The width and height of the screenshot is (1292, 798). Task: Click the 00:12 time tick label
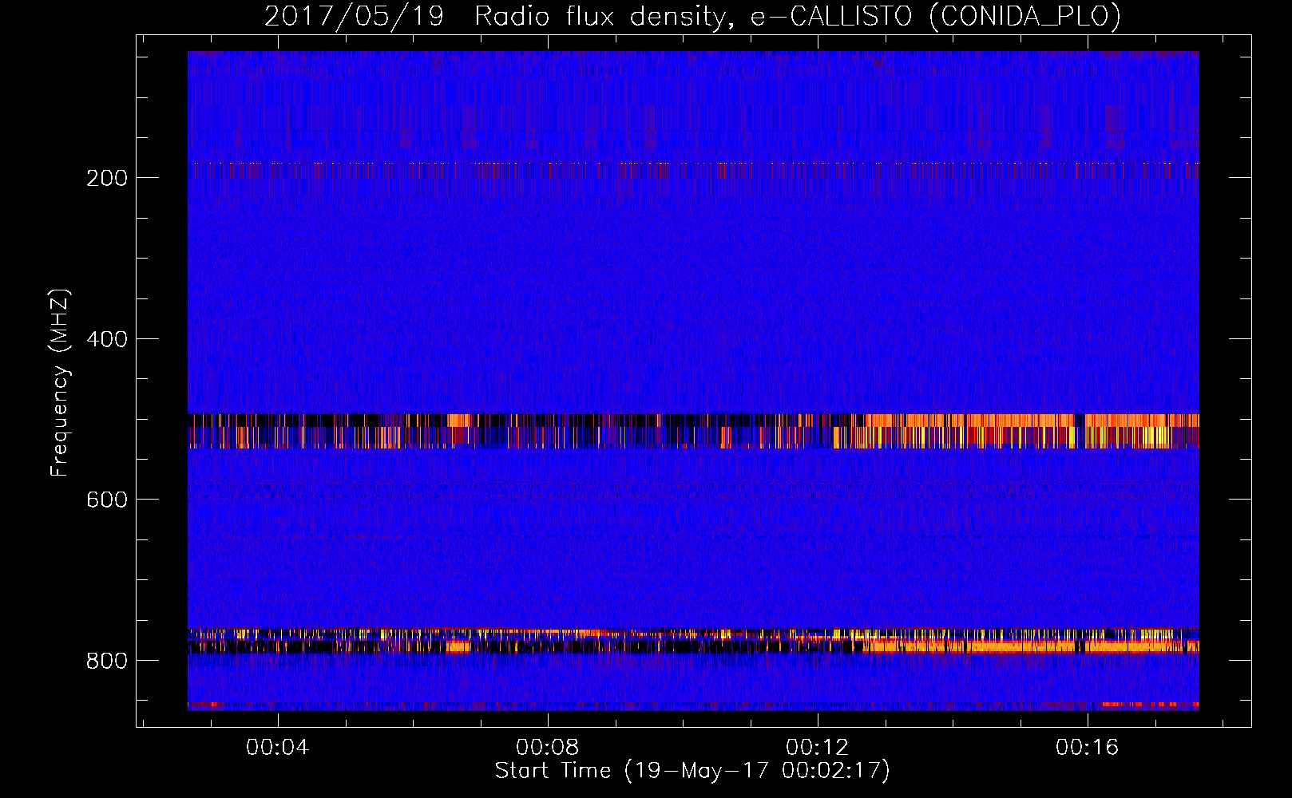pyautogui.click(x=817, y=747)
